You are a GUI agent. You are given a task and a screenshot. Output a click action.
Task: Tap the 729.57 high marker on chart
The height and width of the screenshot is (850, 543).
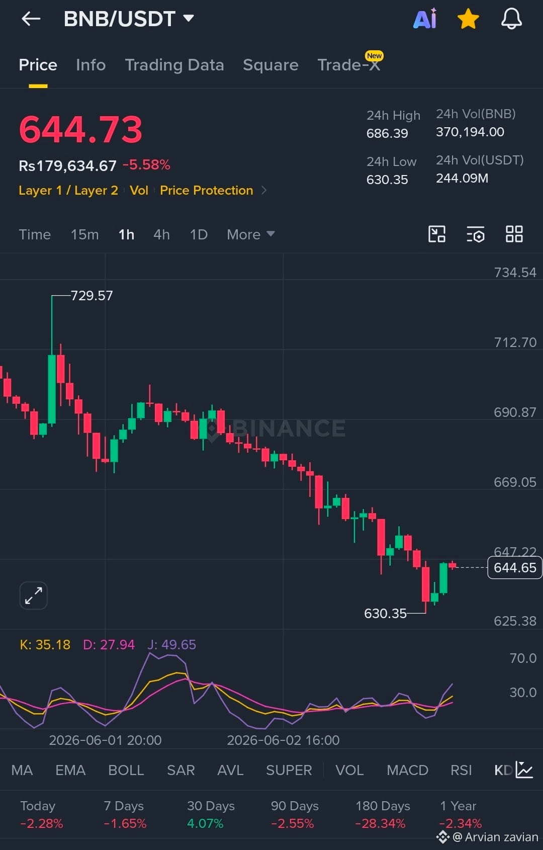coord(92,296)
